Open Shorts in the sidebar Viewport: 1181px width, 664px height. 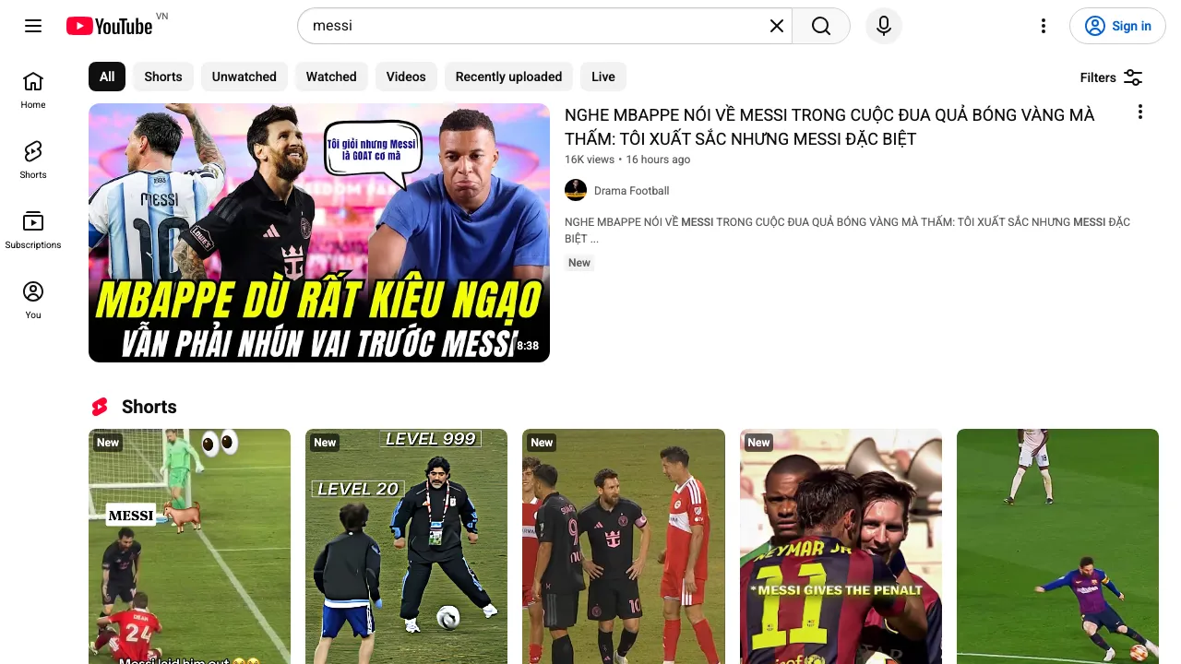coord(33,160)
